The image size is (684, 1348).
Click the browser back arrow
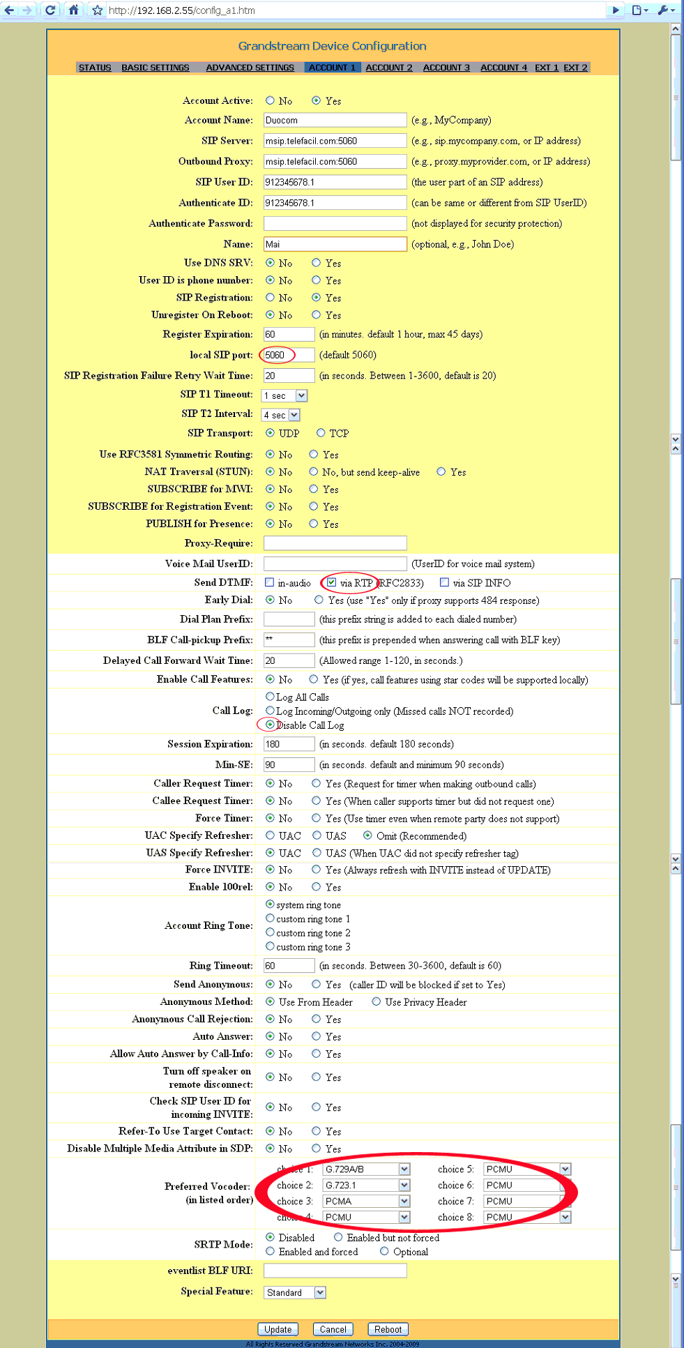[x=9, y=10]
